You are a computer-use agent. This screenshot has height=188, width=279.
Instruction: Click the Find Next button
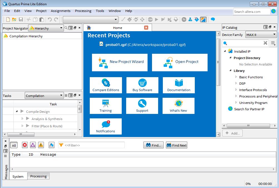(176, 145)
